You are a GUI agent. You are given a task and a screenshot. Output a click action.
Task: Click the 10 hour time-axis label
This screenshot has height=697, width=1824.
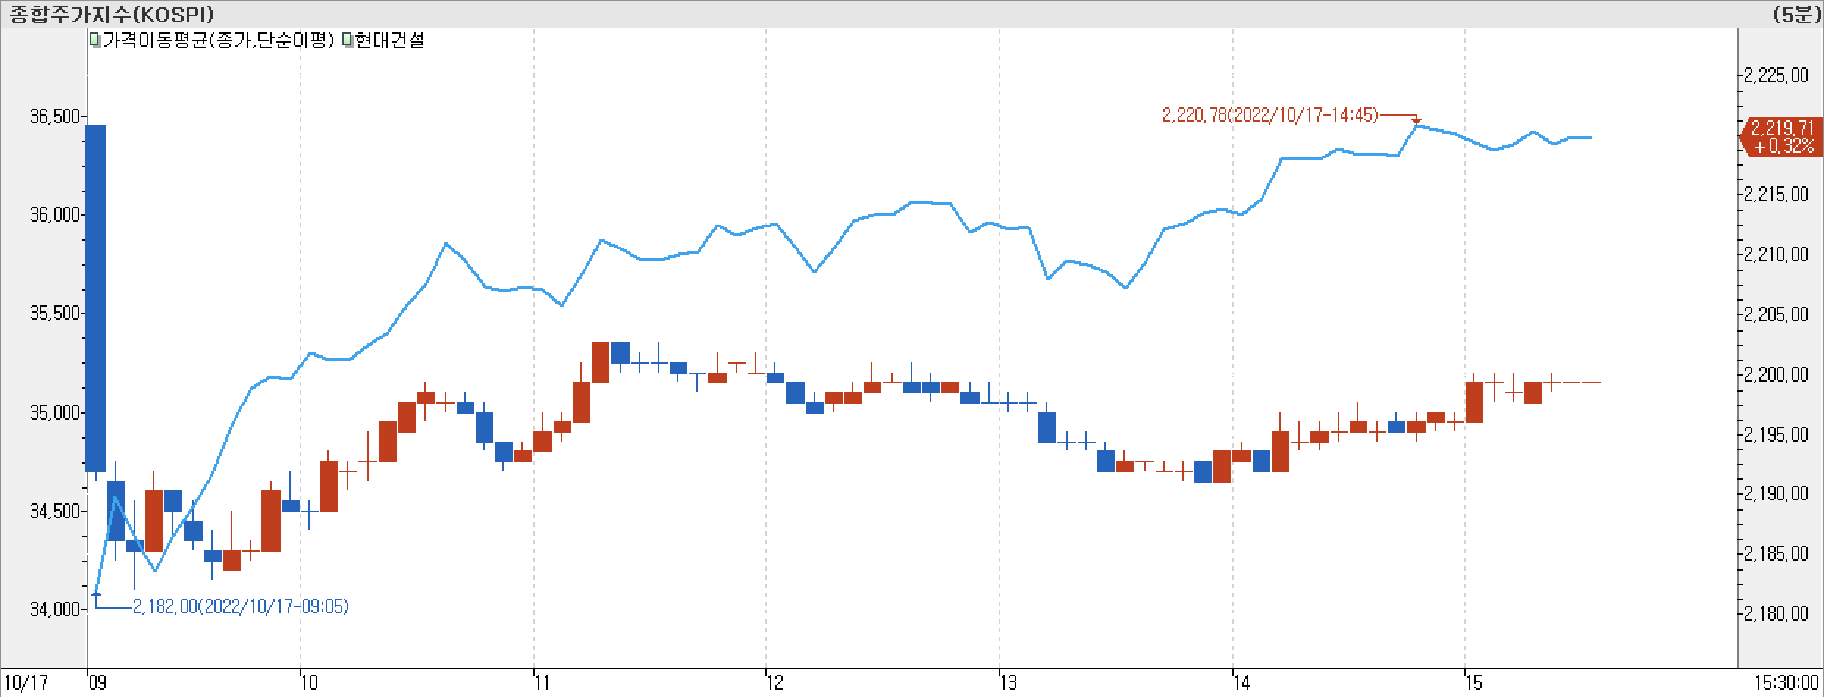tap(309, 684)
